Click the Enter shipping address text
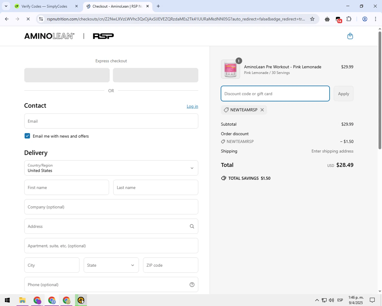Image resolution: width=382 pixels, height=306 pixels. (332, 151)
